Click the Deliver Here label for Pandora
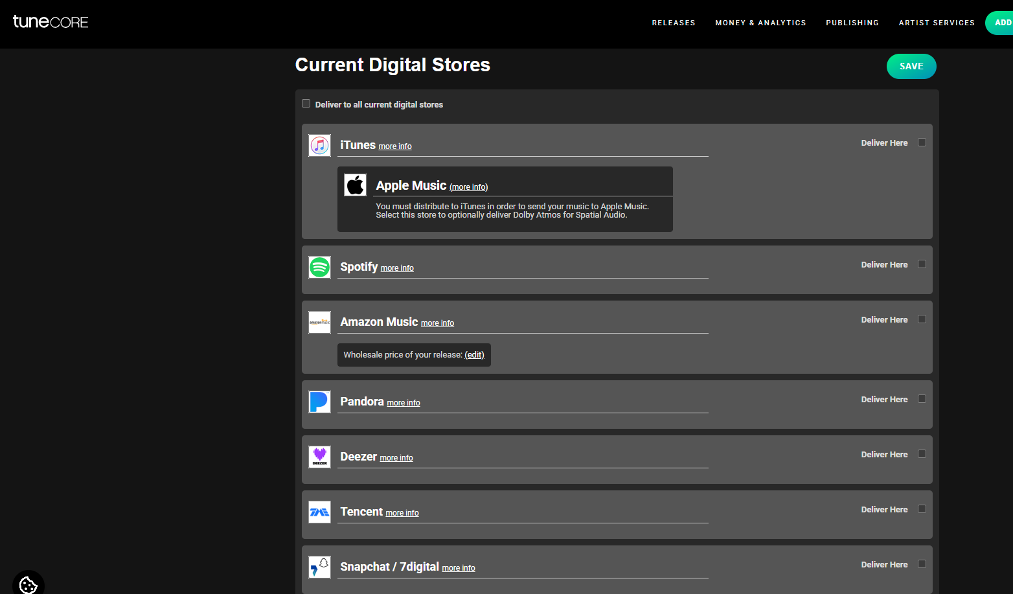This screenshot has height=594, width=1013. pyautogui.click(x=884, y=400)
